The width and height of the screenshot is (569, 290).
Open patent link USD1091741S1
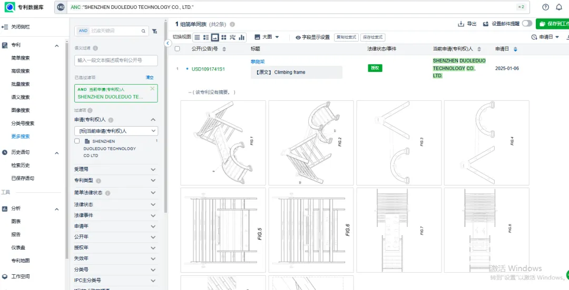click(208, 69)
